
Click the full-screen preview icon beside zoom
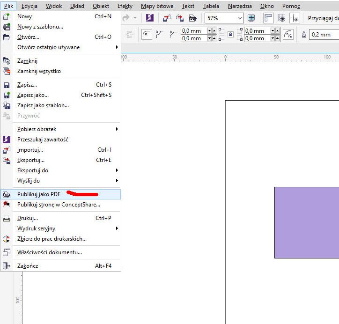pyautogui.click(x=251, y=18)
